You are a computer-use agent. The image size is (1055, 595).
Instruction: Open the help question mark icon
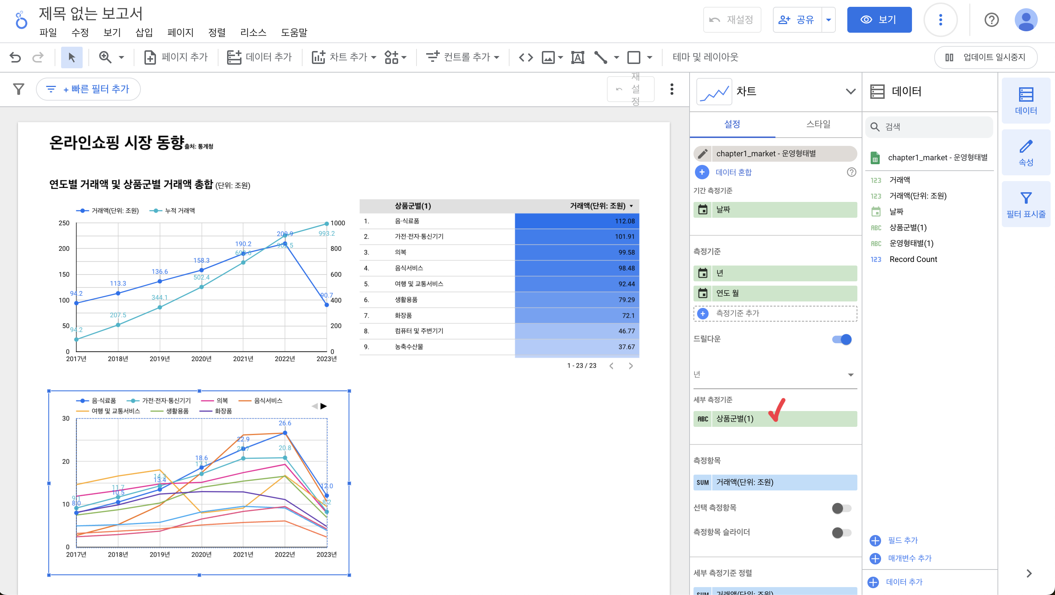[991, 20]
